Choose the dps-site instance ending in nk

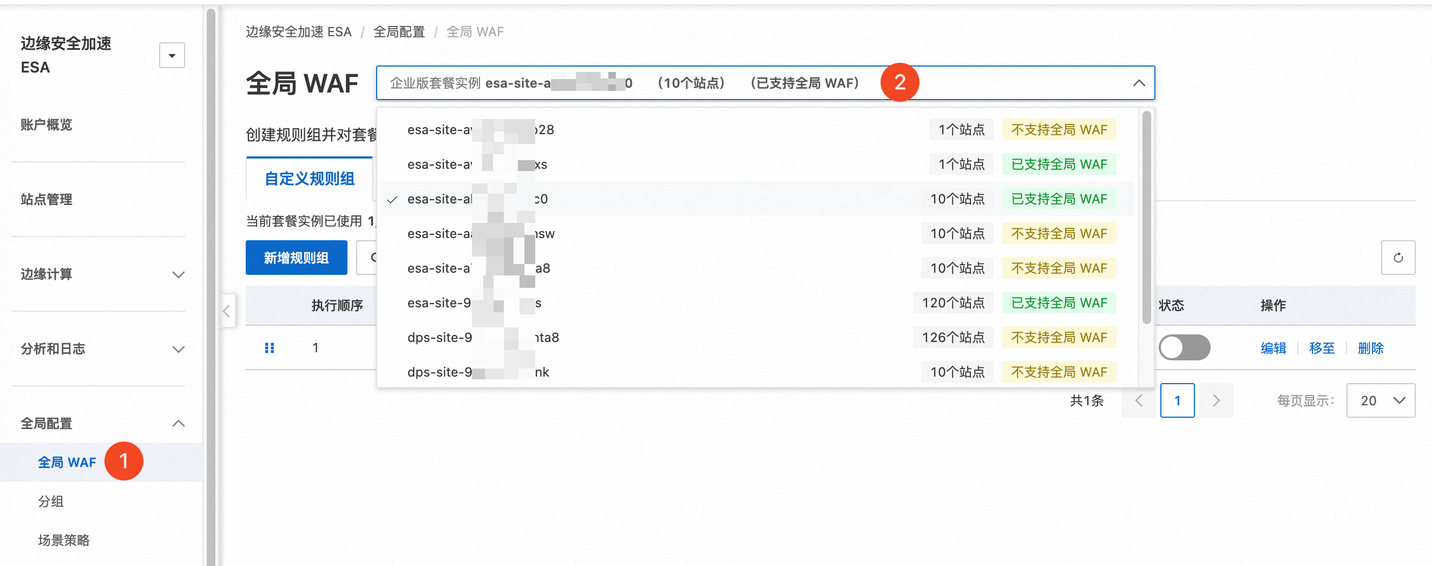coord(757,371)
